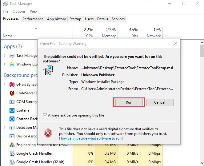
Task: Click the CodeServer process icon
Action: point(12,93)
